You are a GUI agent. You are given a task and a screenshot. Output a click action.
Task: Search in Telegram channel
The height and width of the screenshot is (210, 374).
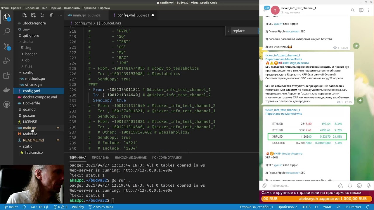(x=353, y=10)
